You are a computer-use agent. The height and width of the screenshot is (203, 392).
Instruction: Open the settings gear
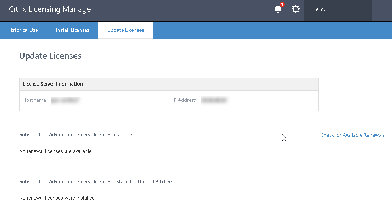click(296, 9)
